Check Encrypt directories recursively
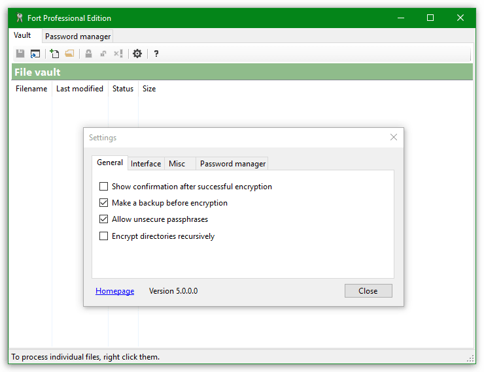Image resolution: width=484 pixels, height=372 pixels. [103, 236]
